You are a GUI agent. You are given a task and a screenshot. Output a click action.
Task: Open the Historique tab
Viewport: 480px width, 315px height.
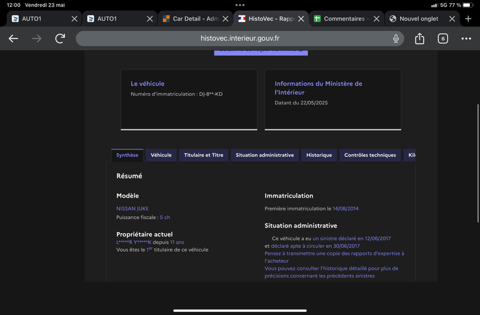tap(319, 155)
